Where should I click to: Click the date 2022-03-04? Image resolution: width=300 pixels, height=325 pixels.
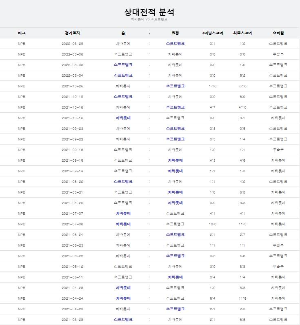click(72, 76)
